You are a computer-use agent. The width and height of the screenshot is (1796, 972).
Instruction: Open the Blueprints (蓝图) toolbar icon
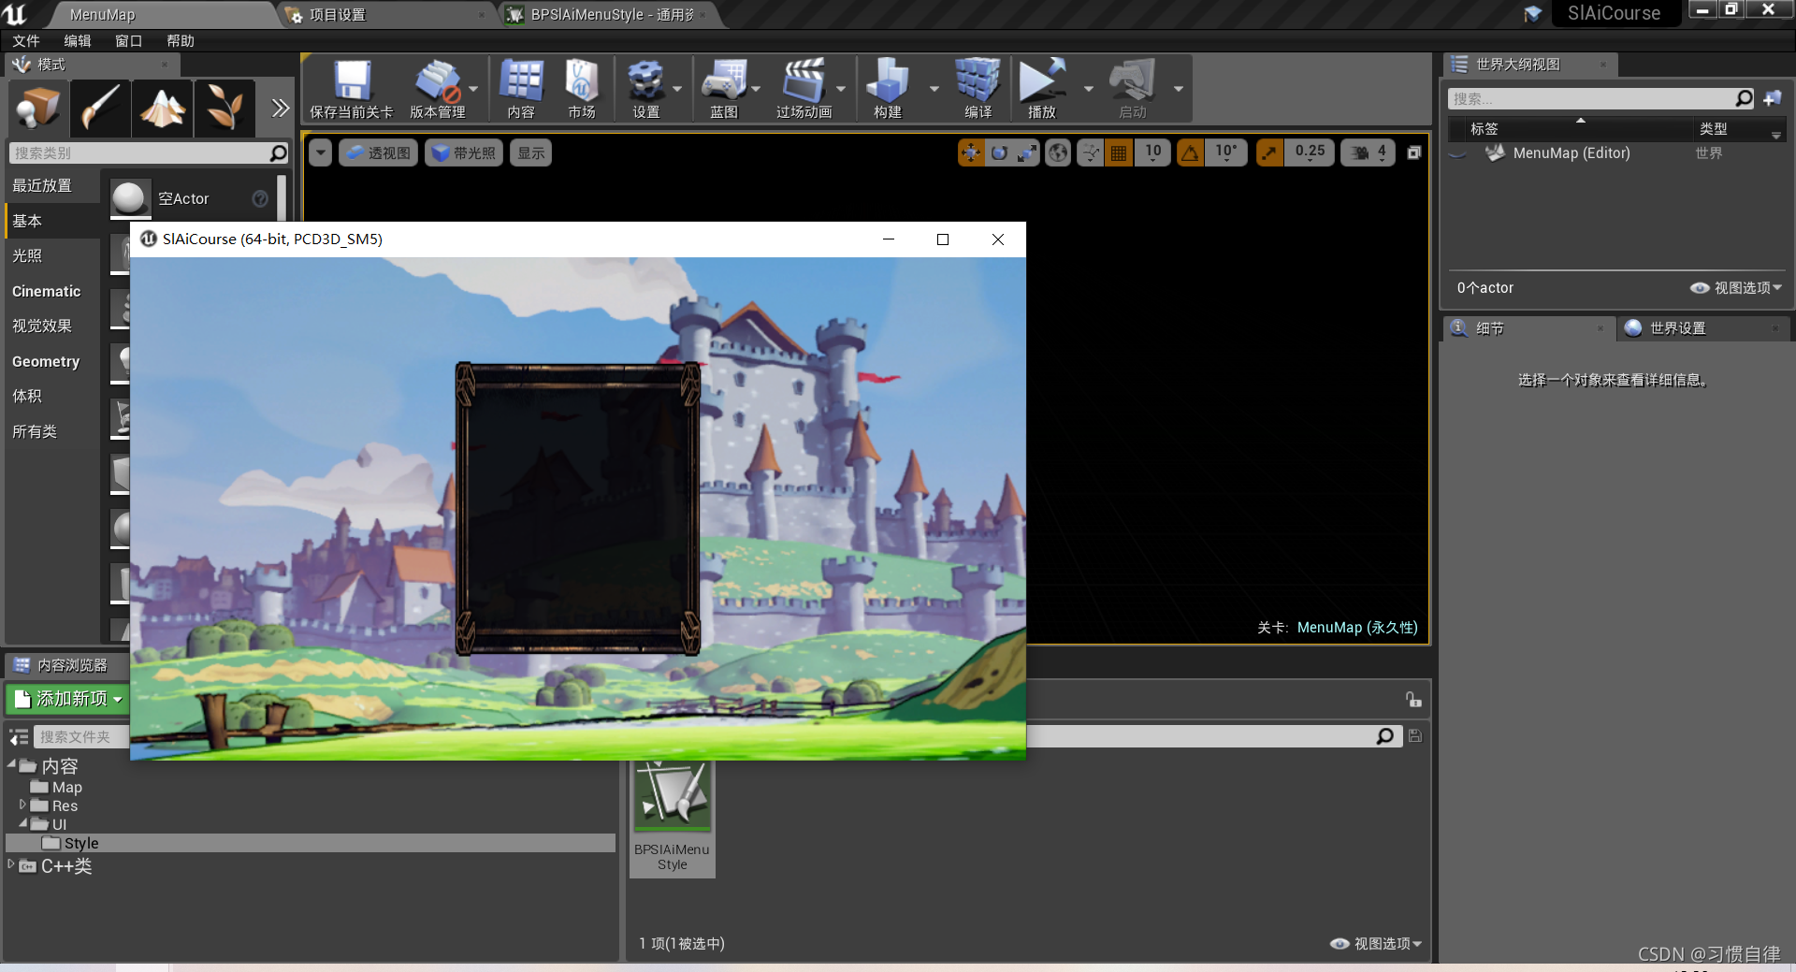coord(724,89)
